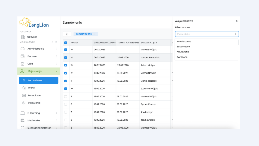Viewport: 259px width, 146px height.
Task: Click the CRM clipboard icon
Action: point(23,64)
